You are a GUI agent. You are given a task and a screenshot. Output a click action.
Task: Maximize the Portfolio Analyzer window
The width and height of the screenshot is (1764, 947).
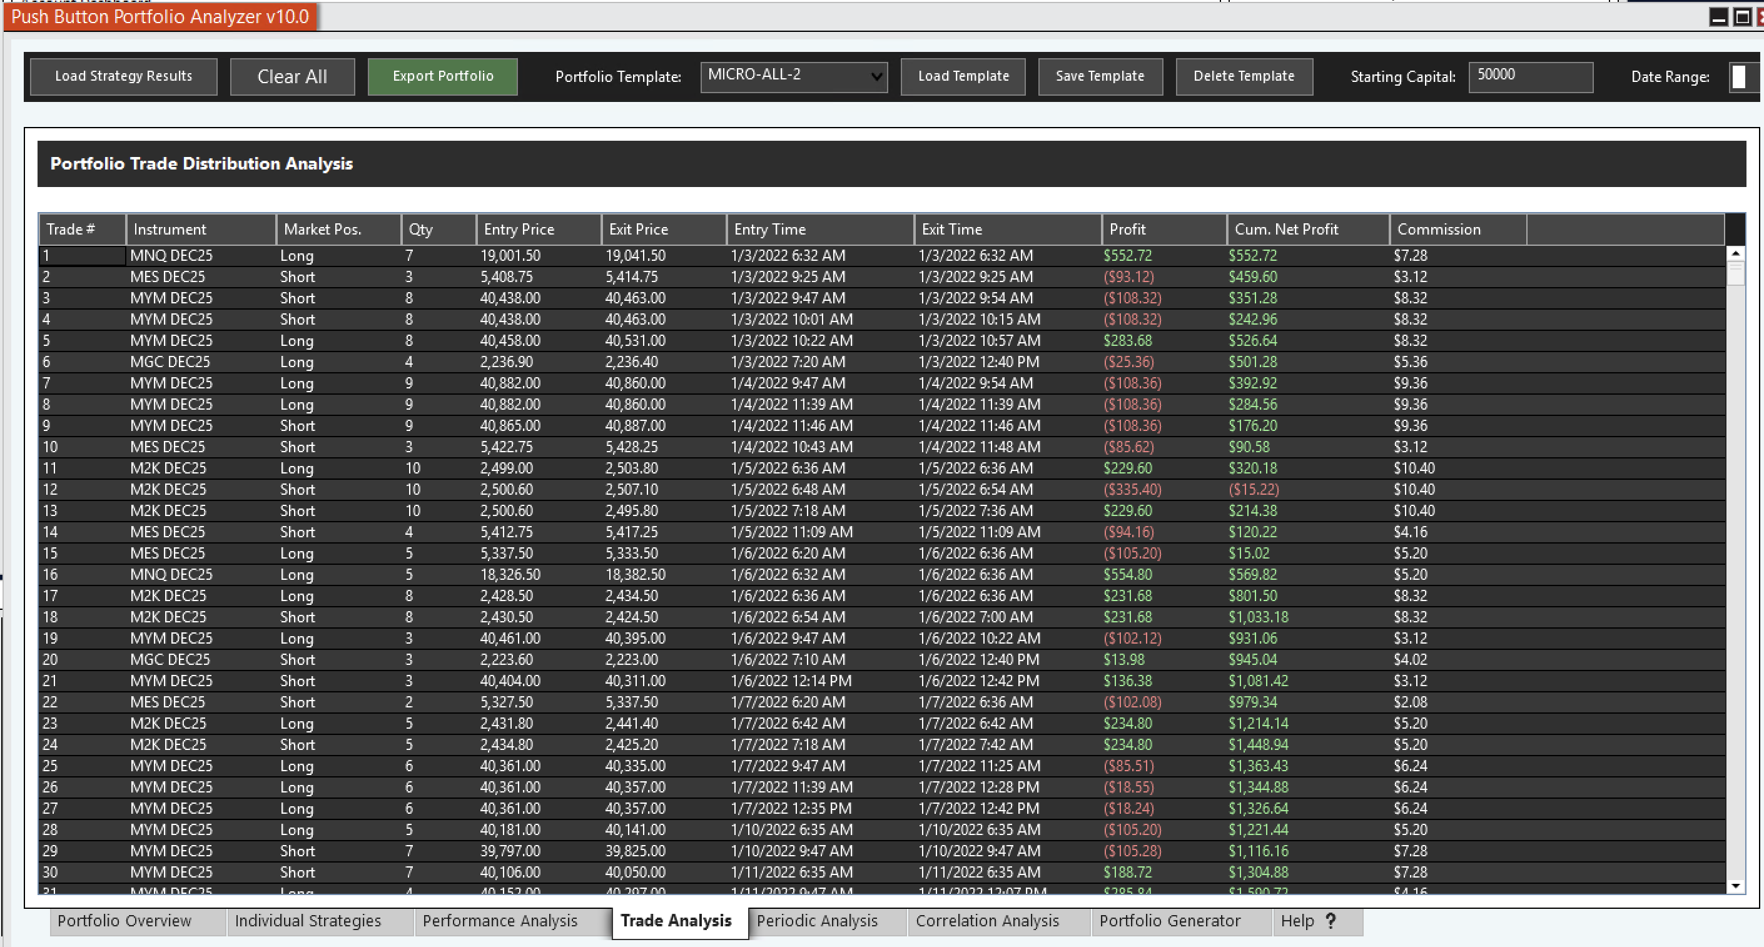(1742, 17)
